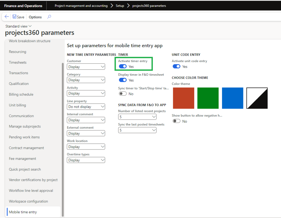Enable Show button to allow negative hours
This screenshot has height=218, width=281.
(176, 121)
